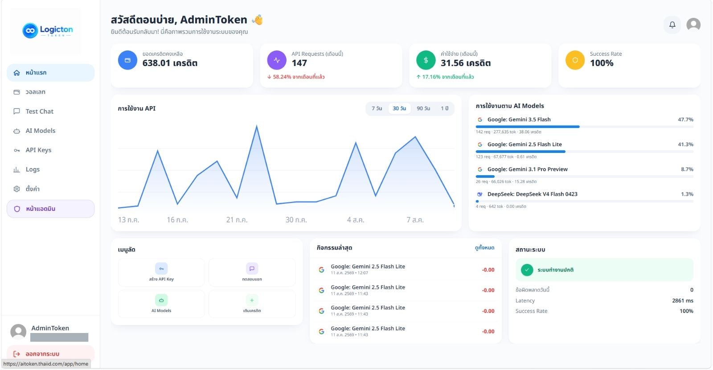Click the 7 ส.ค. chart date label
713x370 pixels.
pos(415,220)
